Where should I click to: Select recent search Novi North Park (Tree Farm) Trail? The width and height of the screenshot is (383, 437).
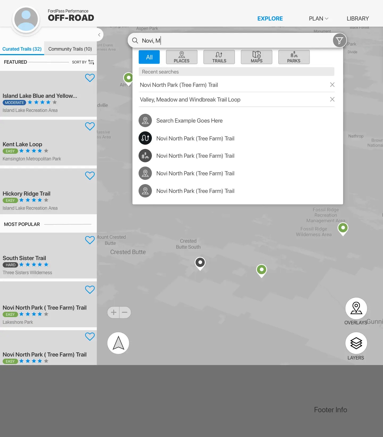[179, 85]
